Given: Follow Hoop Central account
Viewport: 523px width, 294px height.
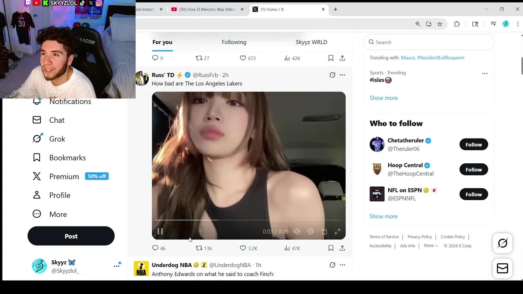Looking at the screenshot, I should (x=474, y=169).
